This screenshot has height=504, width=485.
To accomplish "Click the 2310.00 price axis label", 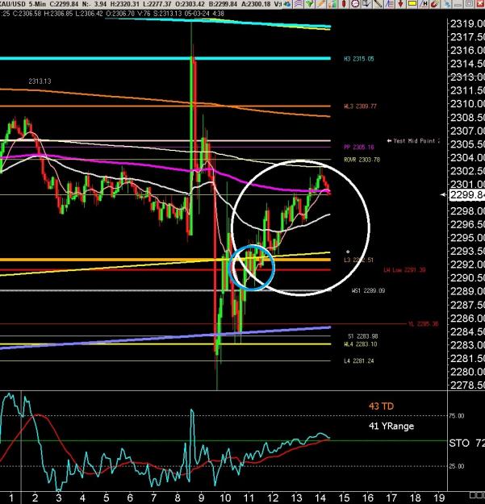I will coord(467,104).
